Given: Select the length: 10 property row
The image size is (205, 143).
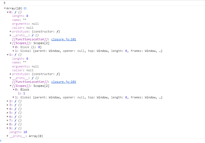Looking at the screenshot, I should (18, 132).
